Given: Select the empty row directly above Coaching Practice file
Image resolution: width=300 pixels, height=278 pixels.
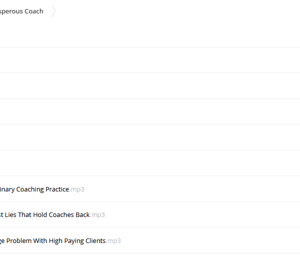Looking at the screenshot, I should [x=150, y=163].
